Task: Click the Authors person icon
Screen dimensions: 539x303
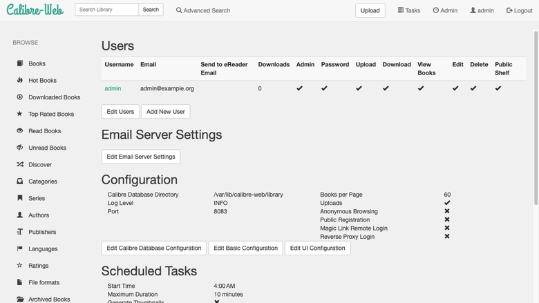Action: point(20,215)
